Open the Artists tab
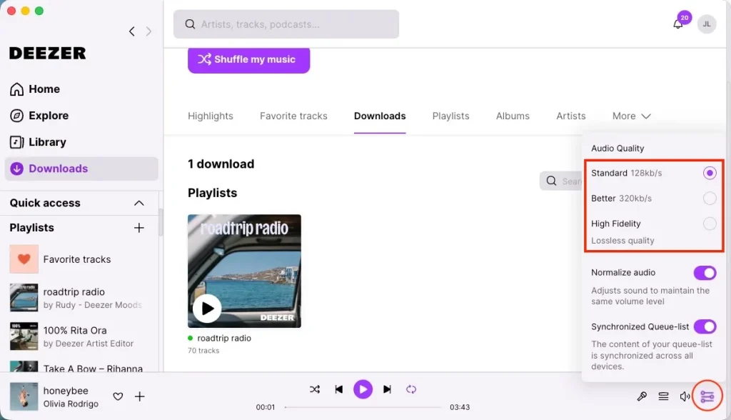 [570, 116]
